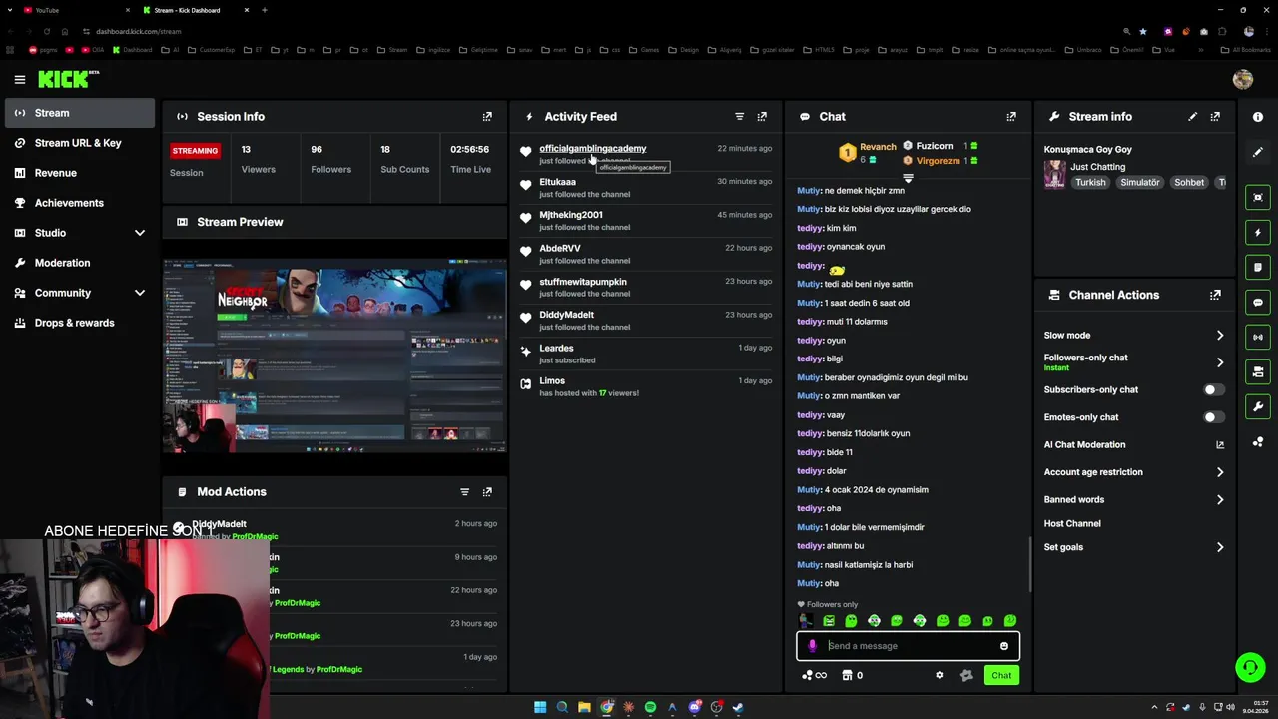The width and height of the screenshot is (1278, 719).
Task: Open Banned words settings arrow
Action: (x=1219, y=499)
